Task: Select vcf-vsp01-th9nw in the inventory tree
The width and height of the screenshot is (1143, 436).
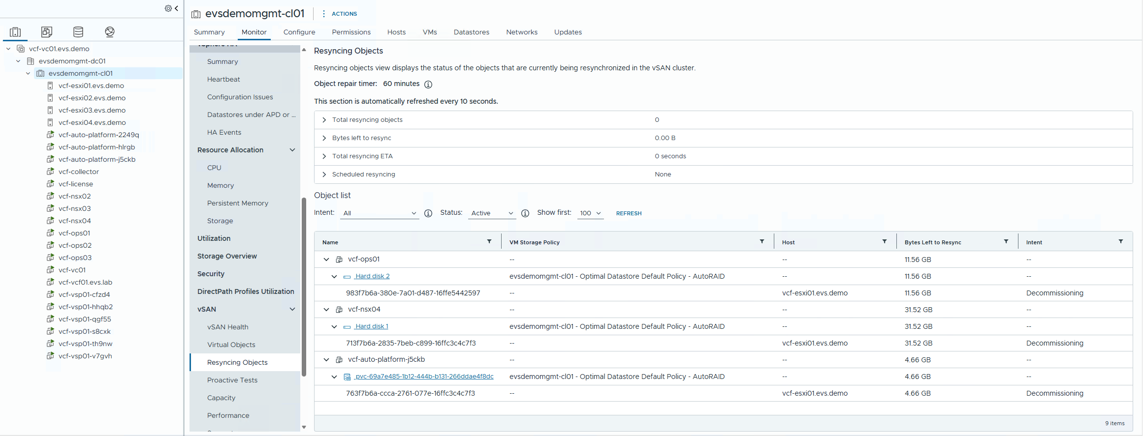Action: (85, 344)
